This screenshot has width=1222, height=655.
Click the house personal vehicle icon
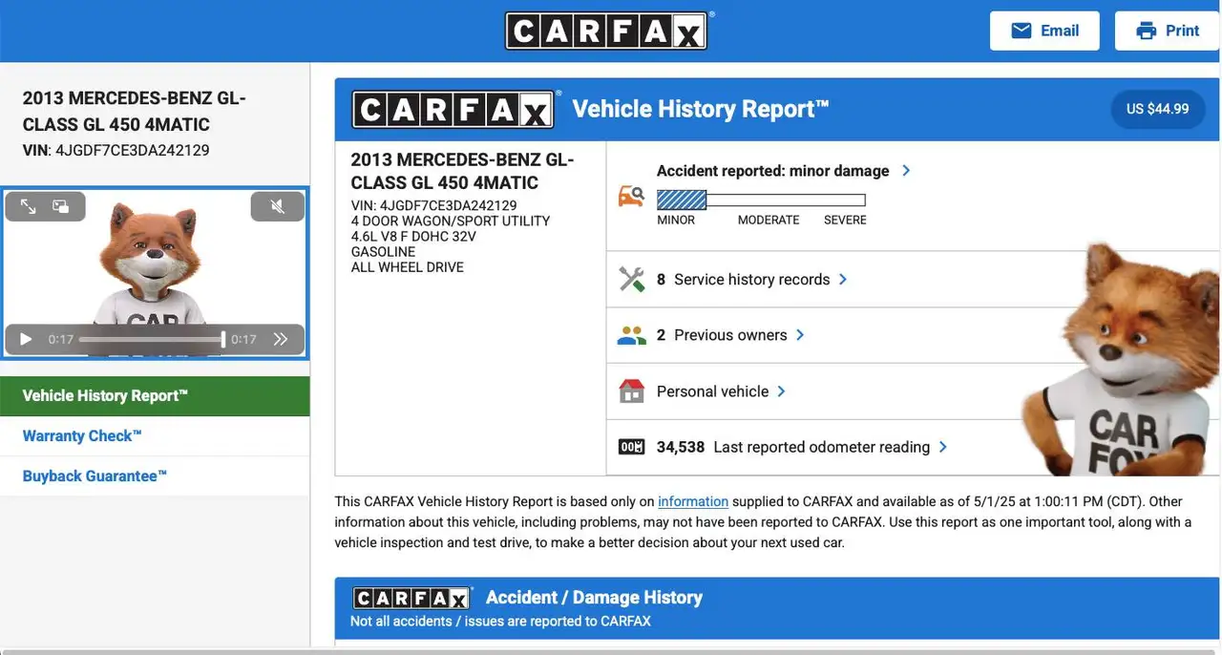click(631, 391)
